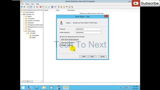Click the tree pane scroll-right arrow
The height and width of the screenshot is (90, 160).
click(x=42, y=81)
